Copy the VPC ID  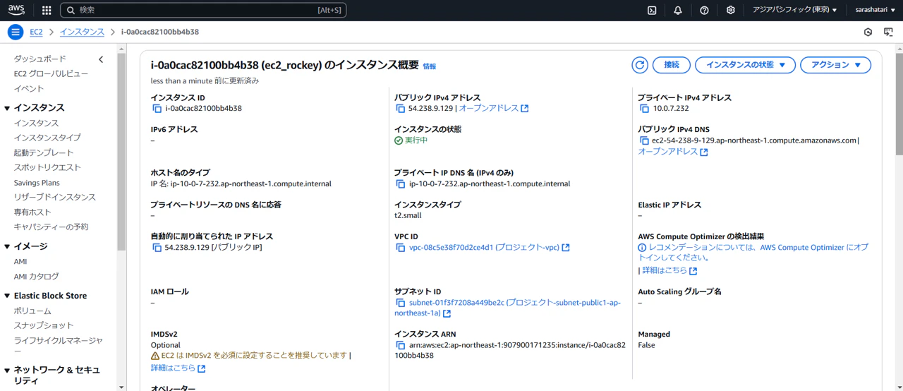401,248
